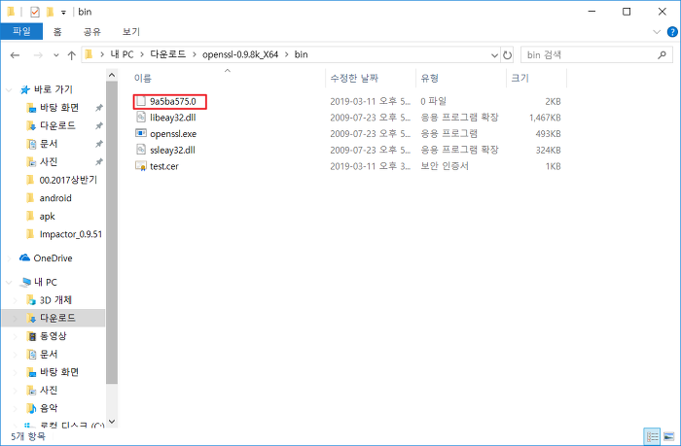The width and height of the screenshot is (681, 446).
Task: Unpin 바탕 화면 via its pin icon
Action: 99,108
